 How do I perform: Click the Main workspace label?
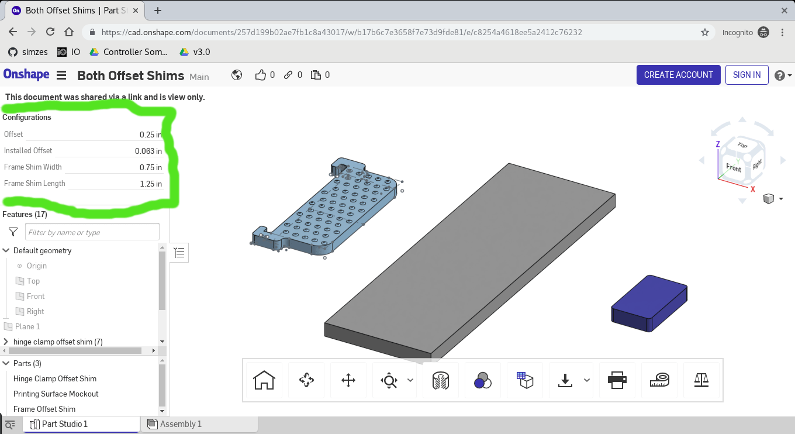(x=199, y=77)
